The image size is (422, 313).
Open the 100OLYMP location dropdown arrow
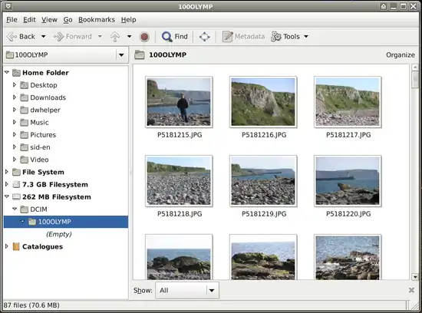pyautogui.click(x=121, y=55)
